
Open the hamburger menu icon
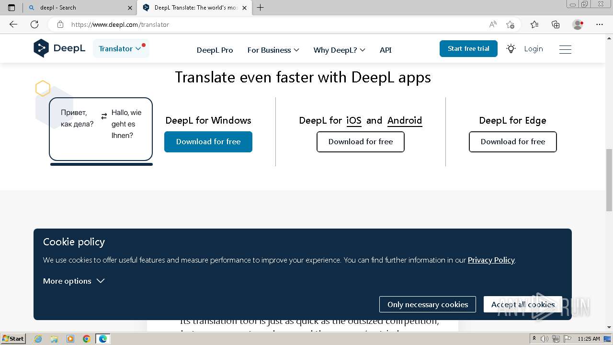point(565,49)
